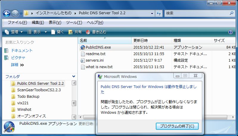The height and width of the screenshot is (136, 238).
Task: Refresh the folder view
Action: coord(159,13)
